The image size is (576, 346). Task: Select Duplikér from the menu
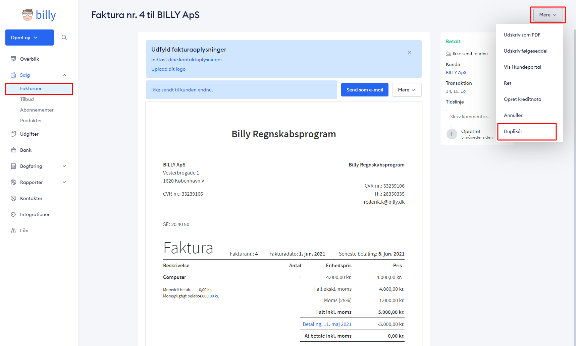tap(529, 131)
